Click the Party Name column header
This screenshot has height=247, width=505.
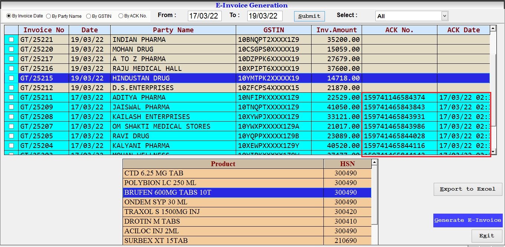173,30
